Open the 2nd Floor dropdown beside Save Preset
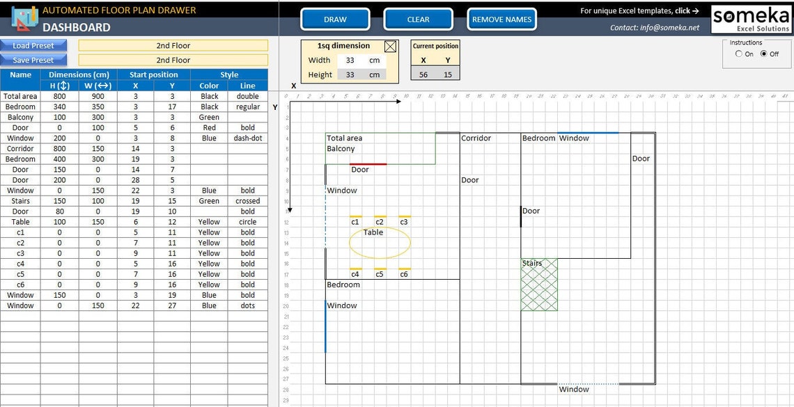Viewport: 794px width, 407px height. coord(174,59)
